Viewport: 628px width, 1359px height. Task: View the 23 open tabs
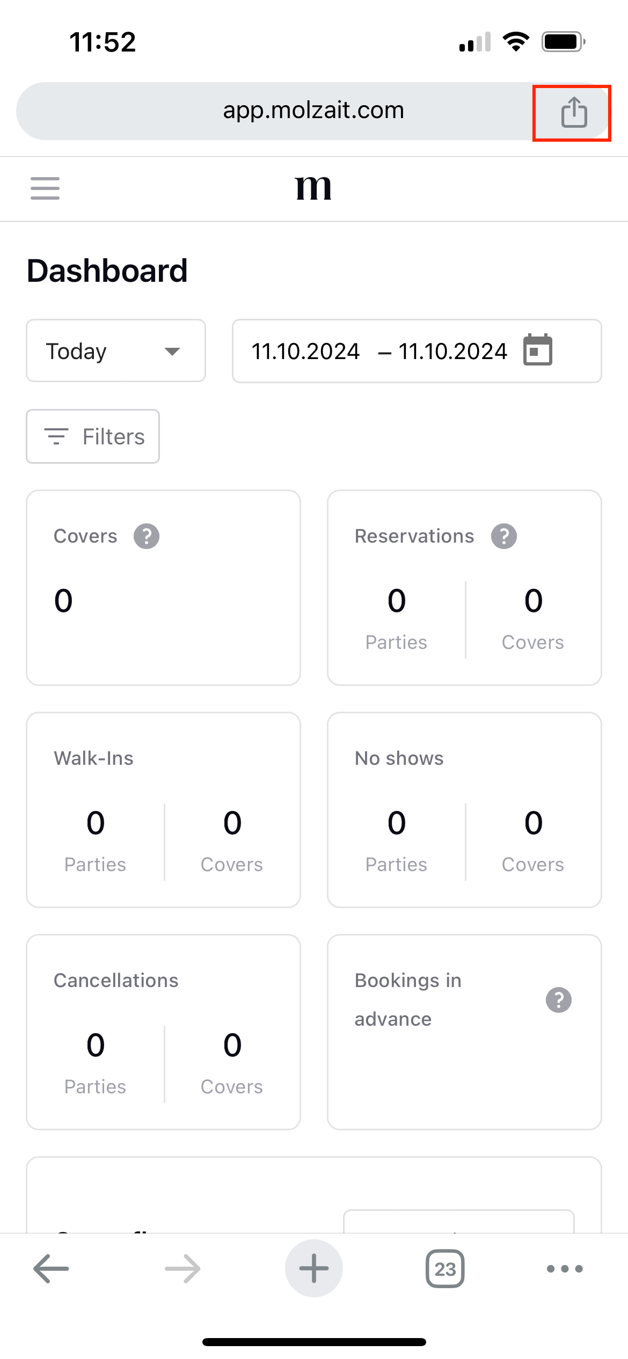tap(445, 1269)
